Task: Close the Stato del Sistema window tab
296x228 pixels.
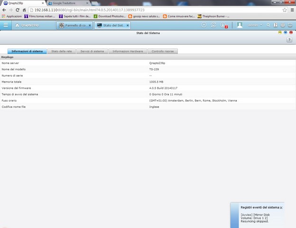Action: [128, 25]
